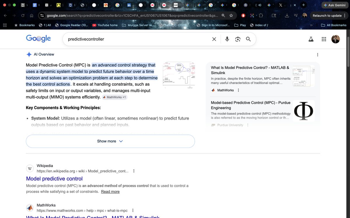The width and height of the screenshot is (350, 218).
Task: Open the Google account profile picture
Action: pos(336,39)
